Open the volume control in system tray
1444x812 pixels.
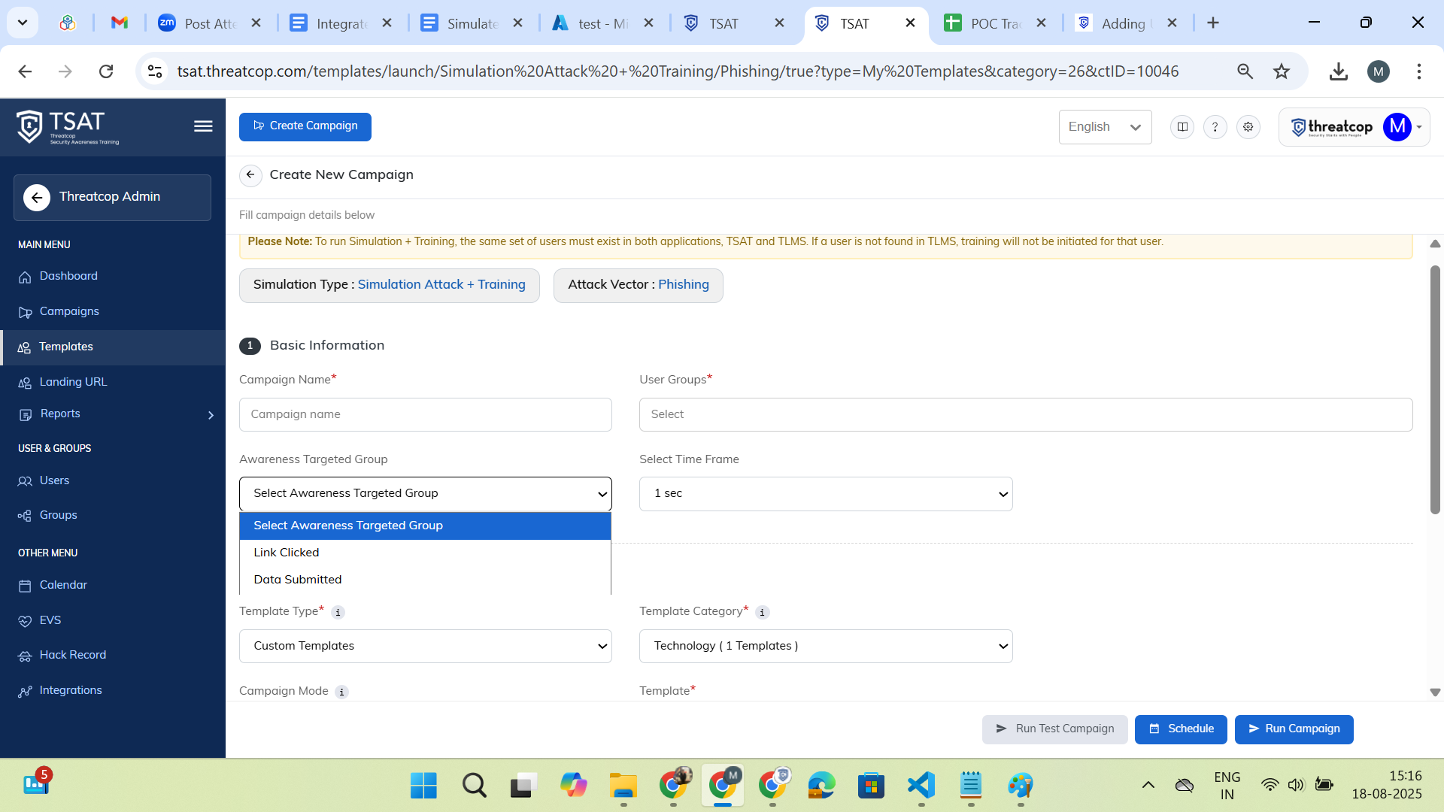click(x=1295, y=786)
